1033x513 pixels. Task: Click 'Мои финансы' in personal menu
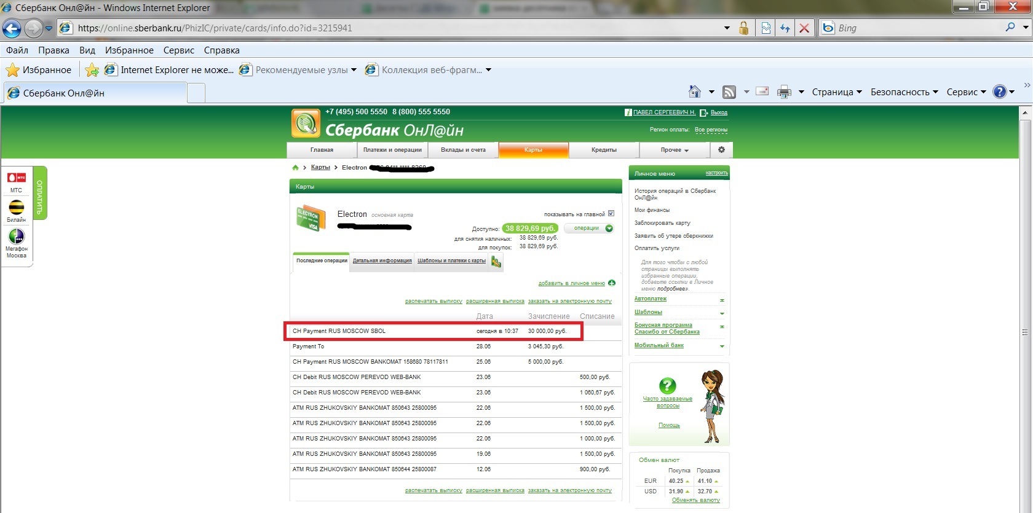coord(652,210)
